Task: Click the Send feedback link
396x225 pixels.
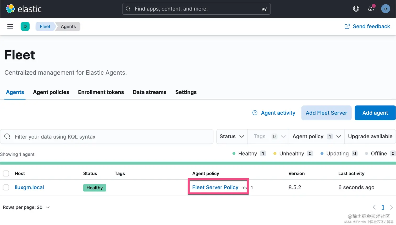Action: pos(367,26)
